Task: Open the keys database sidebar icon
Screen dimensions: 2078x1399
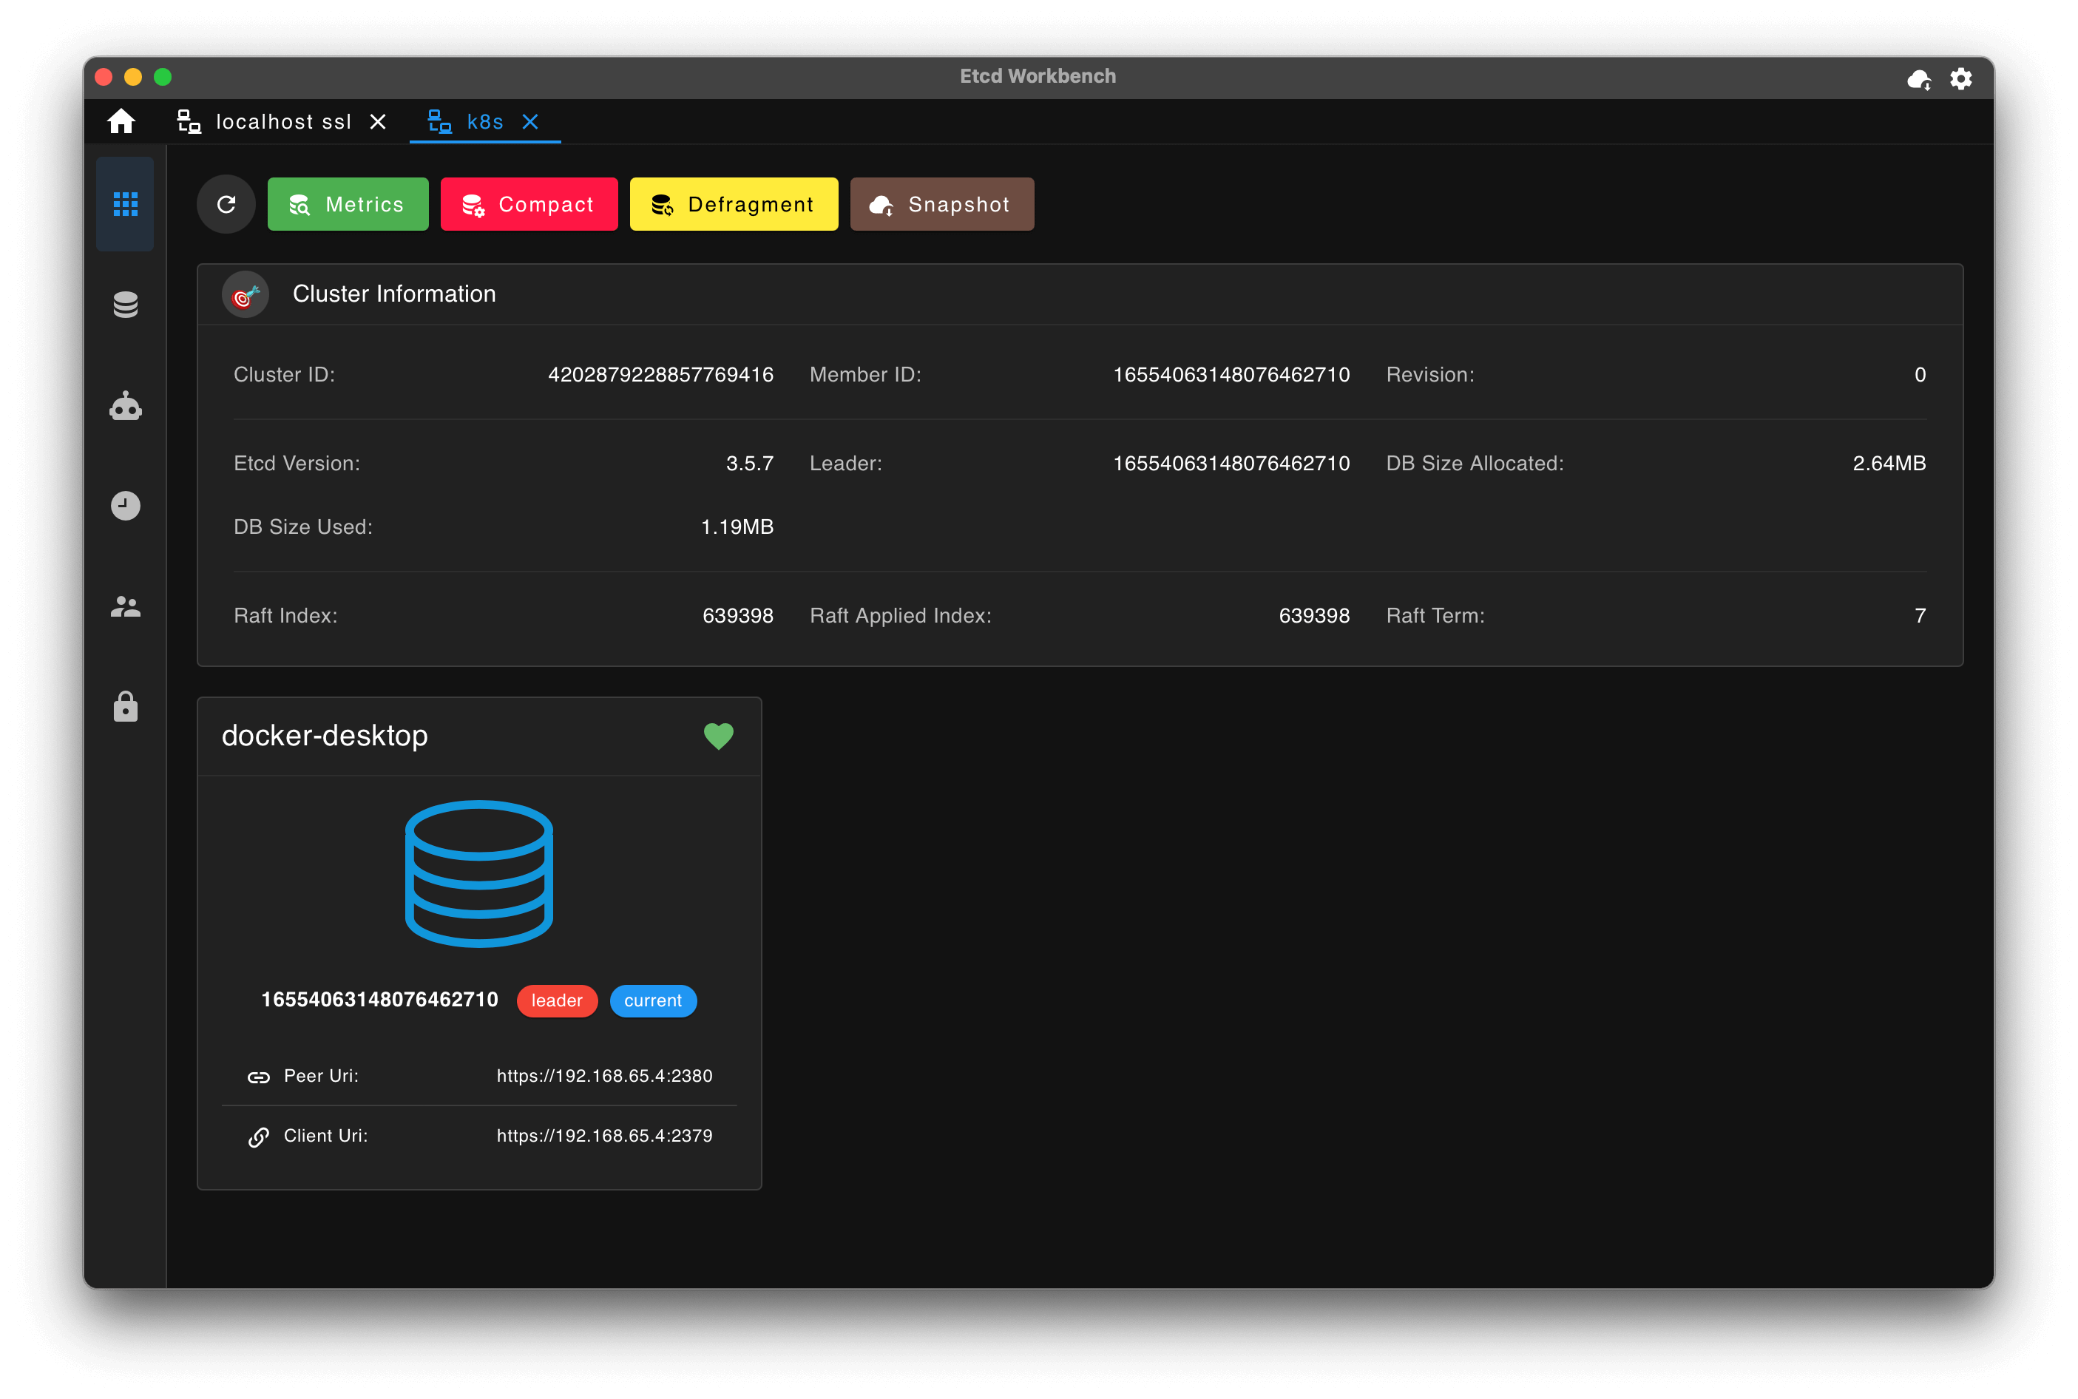Action: (x=126, y=305)
